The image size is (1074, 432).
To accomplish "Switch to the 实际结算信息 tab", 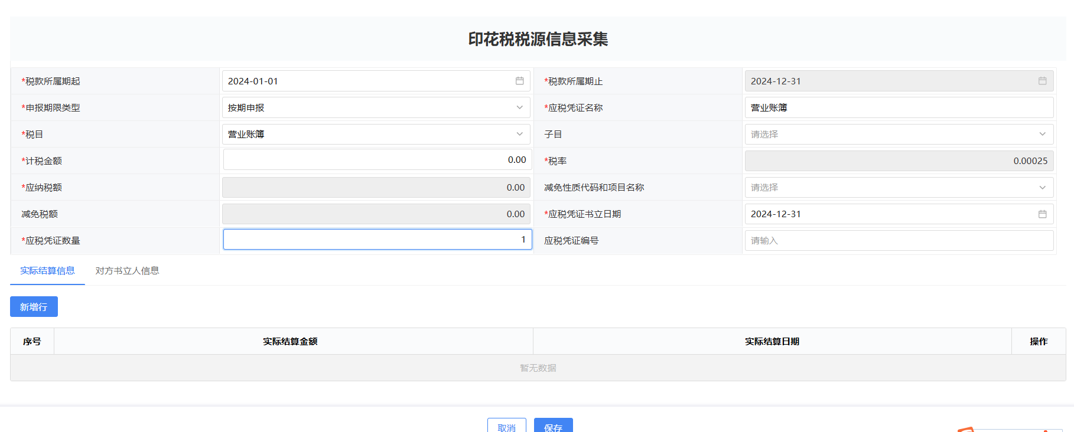I will 47,270.
